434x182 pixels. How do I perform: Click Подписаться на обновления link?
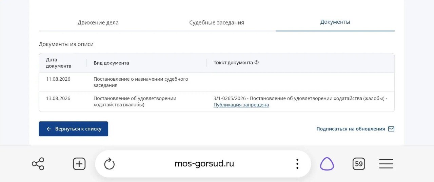coord(351,129)
